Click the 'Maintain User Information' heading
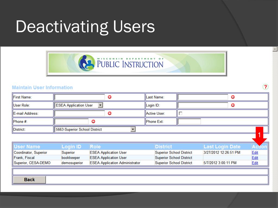 (x=42, y=87)
